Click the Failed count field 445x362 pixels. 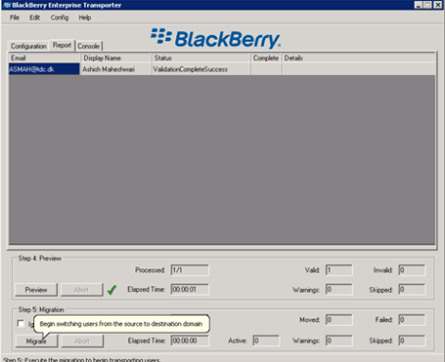(412, 319)
